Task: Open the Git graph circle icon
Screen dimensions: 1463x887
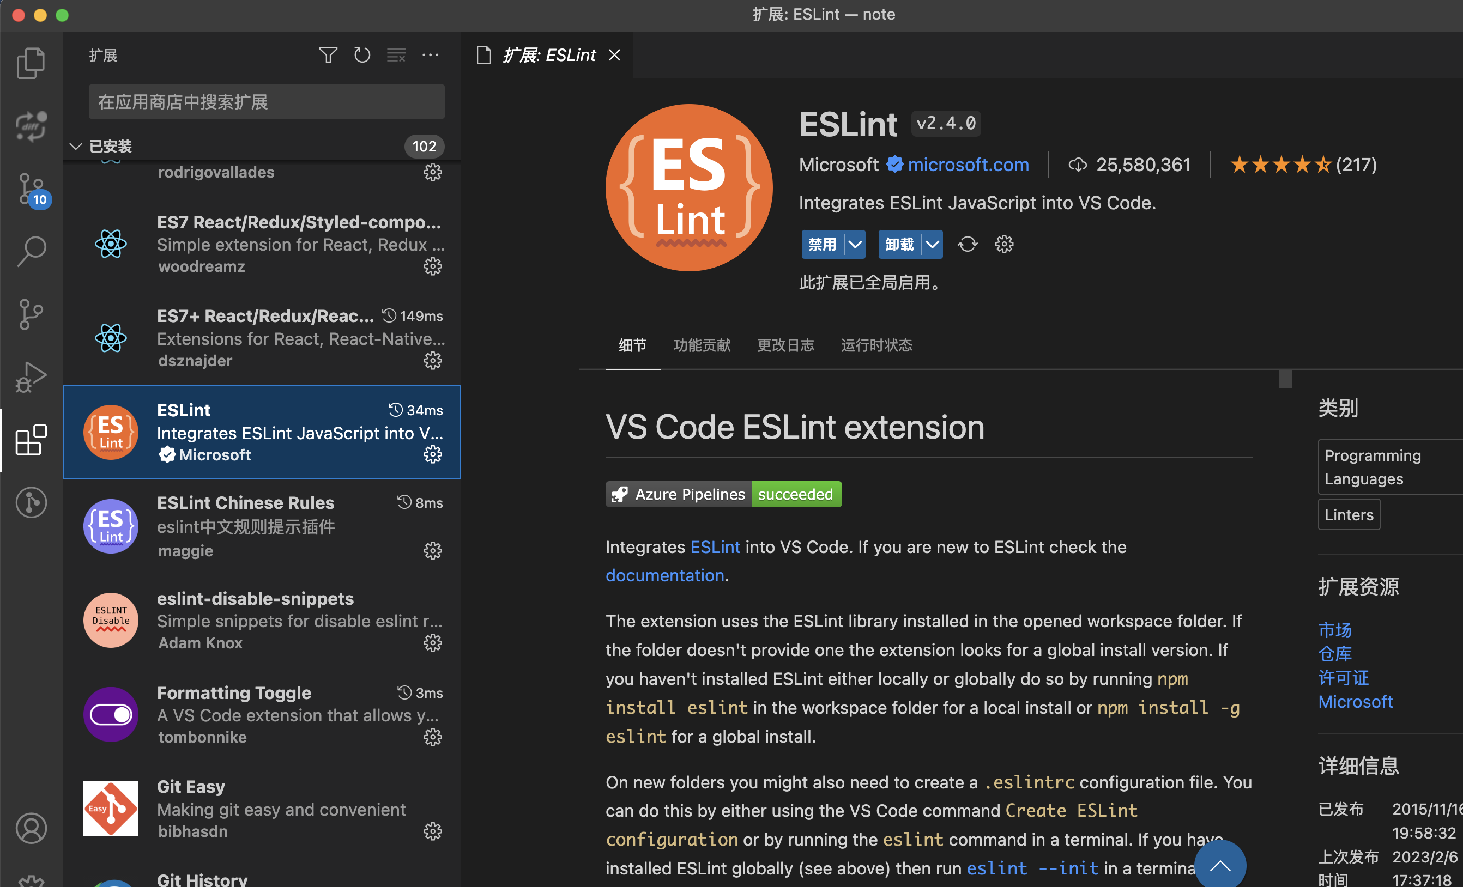Action: tap(31, 503)
